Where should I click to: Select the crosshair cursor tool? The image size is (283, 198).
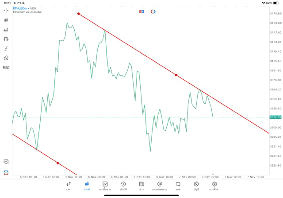click(6, 10)
